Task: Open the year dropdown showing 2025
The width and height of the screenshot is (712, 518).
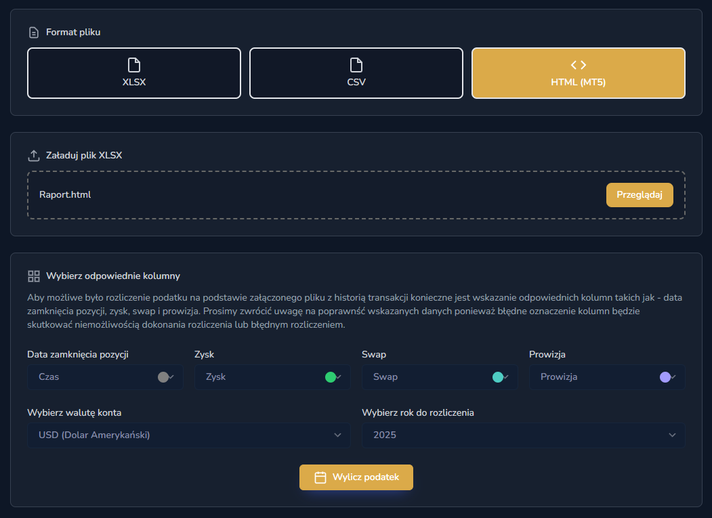Action: pos(523,435)
